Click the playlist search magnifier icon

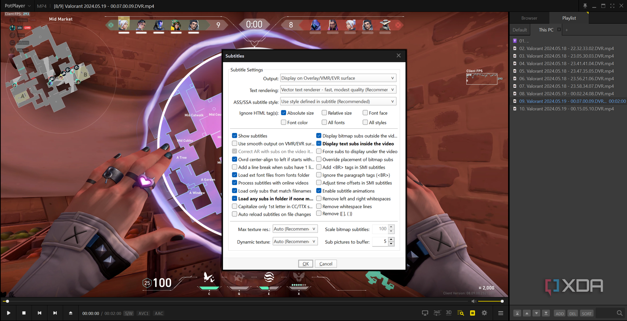tap(619, 313)
